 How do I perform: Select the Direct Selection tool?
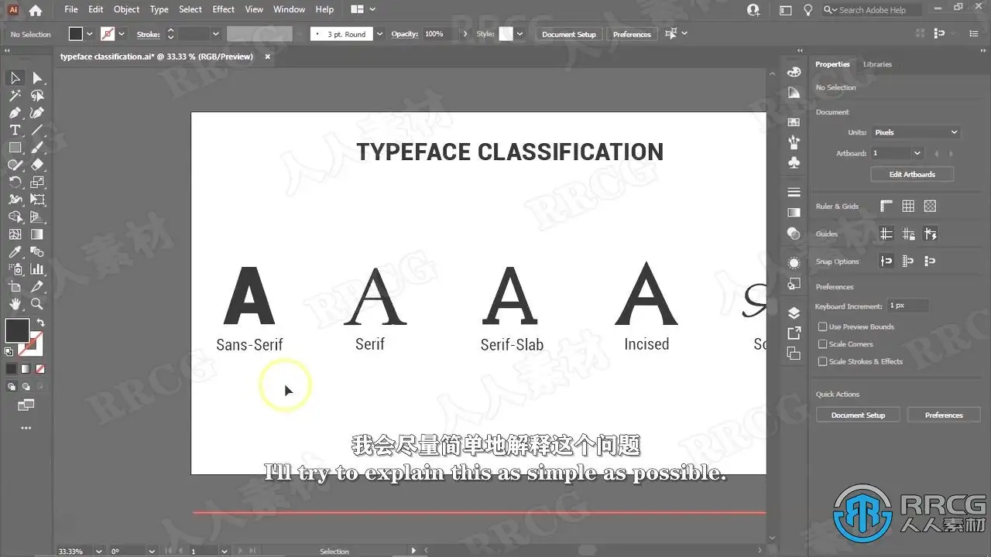click(37, 78)
